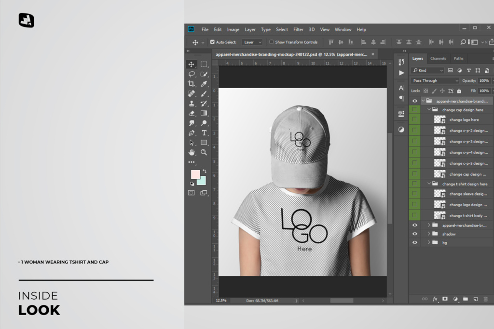The width and height of the screenshot is (494, 329).
Task: Select the Crop tool
Action: pyautogui.click(x=192, y=82)
